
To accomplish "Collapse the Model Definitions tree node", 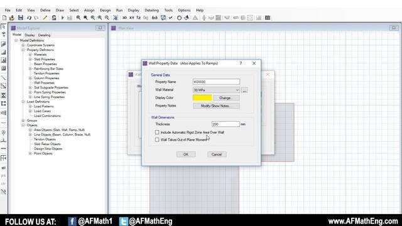I will [16, 40].
